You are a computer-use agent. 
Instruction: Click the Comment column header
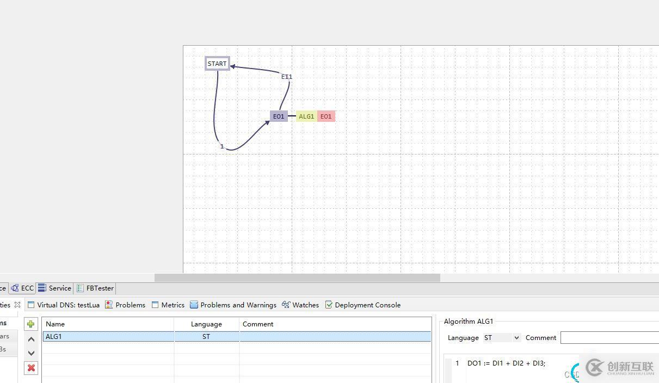(x=335, y=324)
